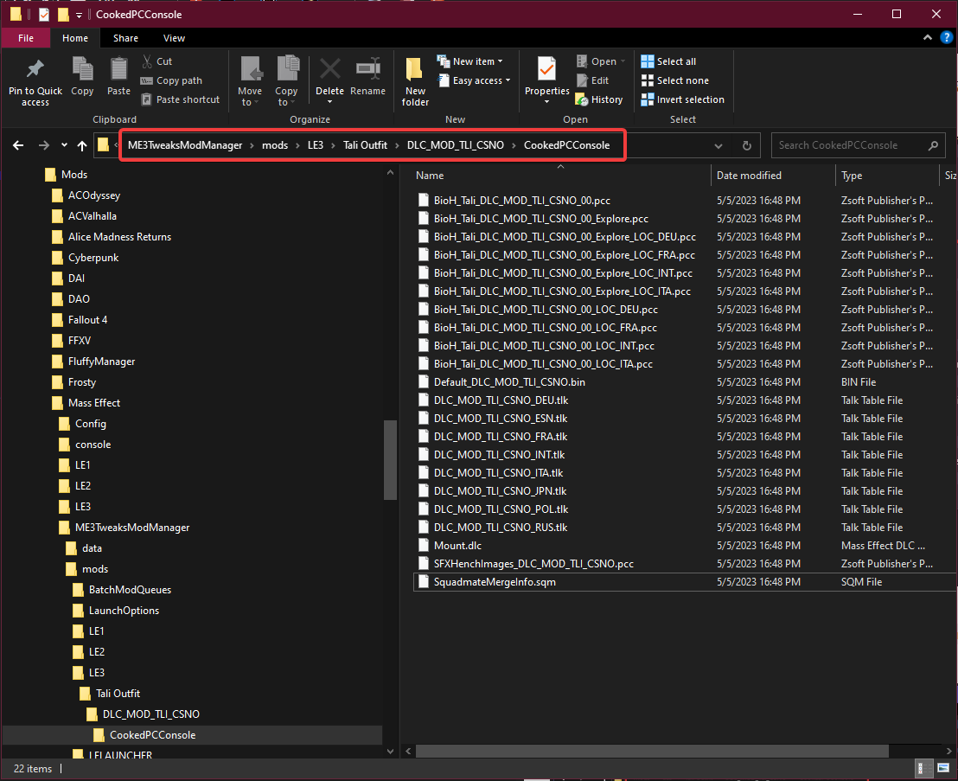Click the Edit ribbon button
The height and width of the screenshot is (781, 958).
pyautogui.click(x=592, y=80)
